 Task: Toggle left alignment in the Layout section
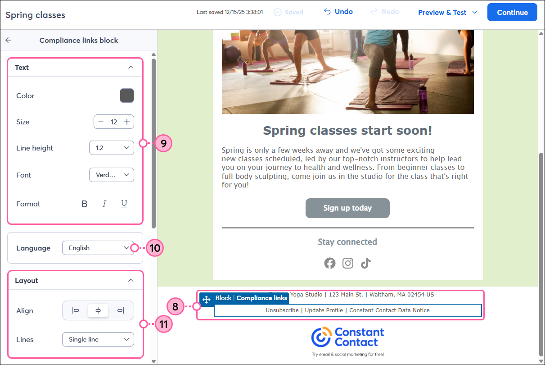(x=75, y=310)
